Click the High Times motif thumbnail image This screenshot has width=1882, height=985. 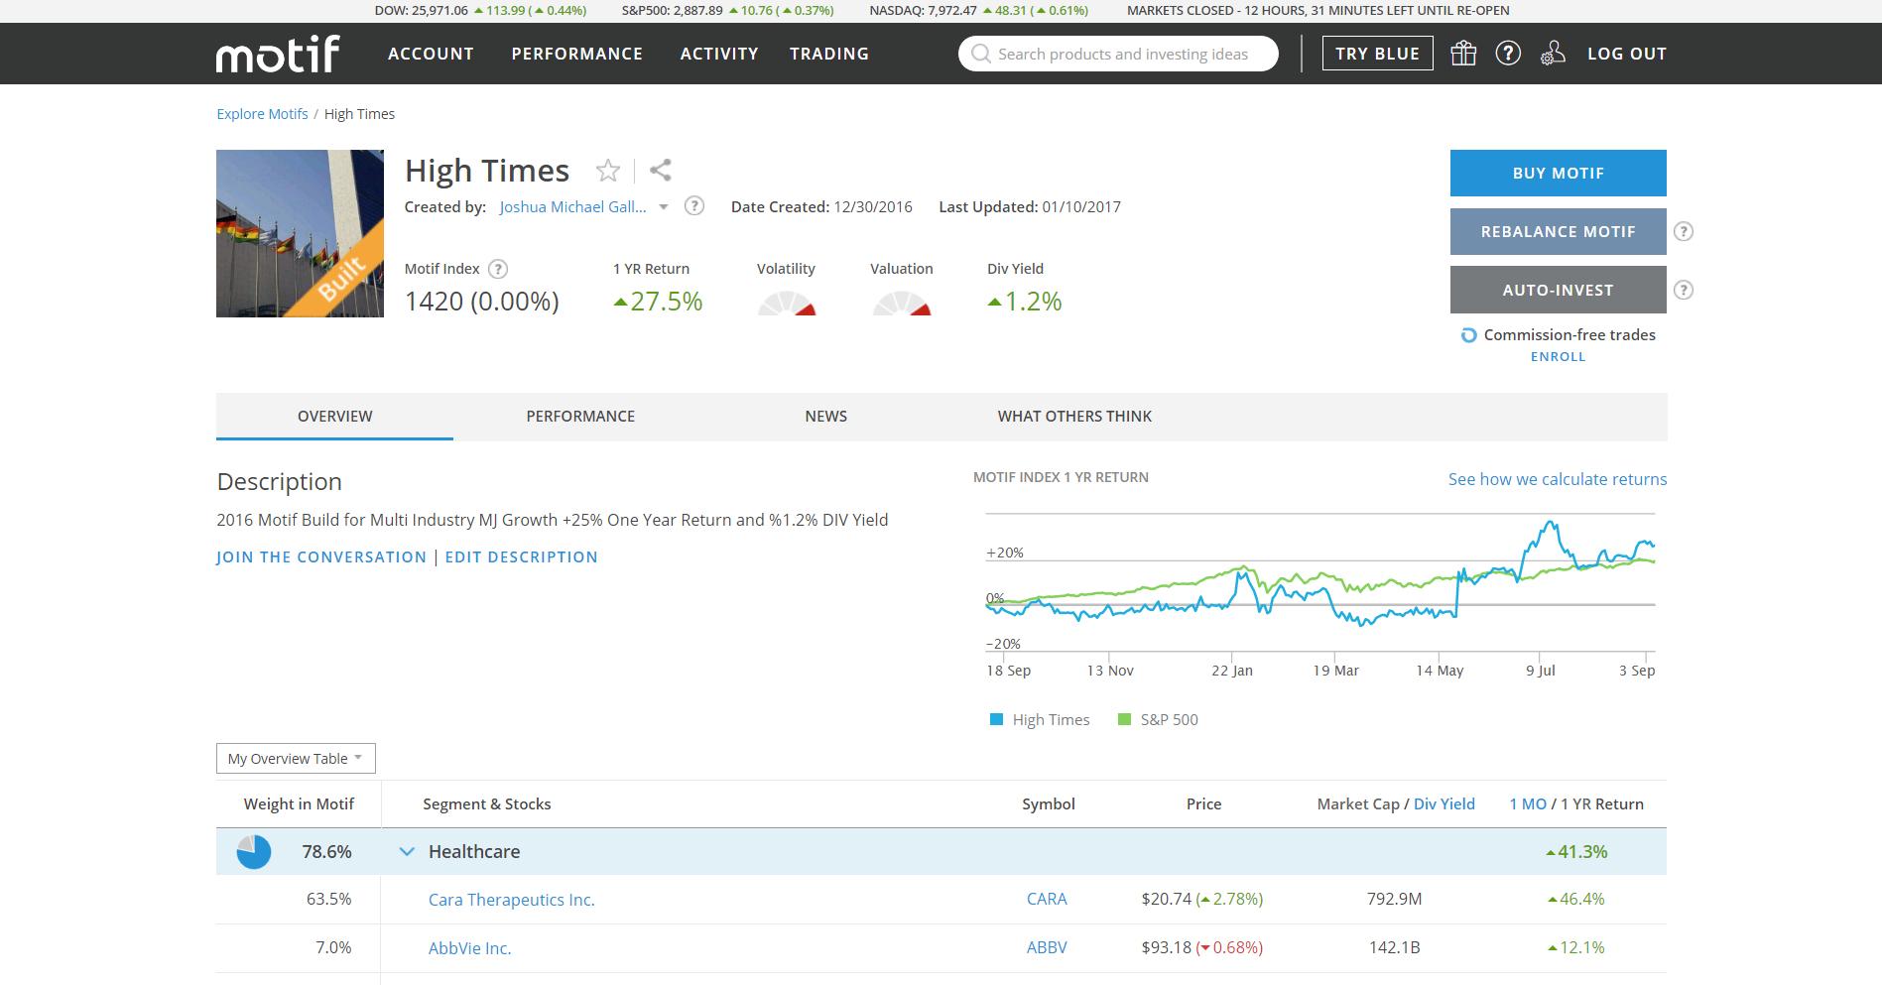(300, 233)
